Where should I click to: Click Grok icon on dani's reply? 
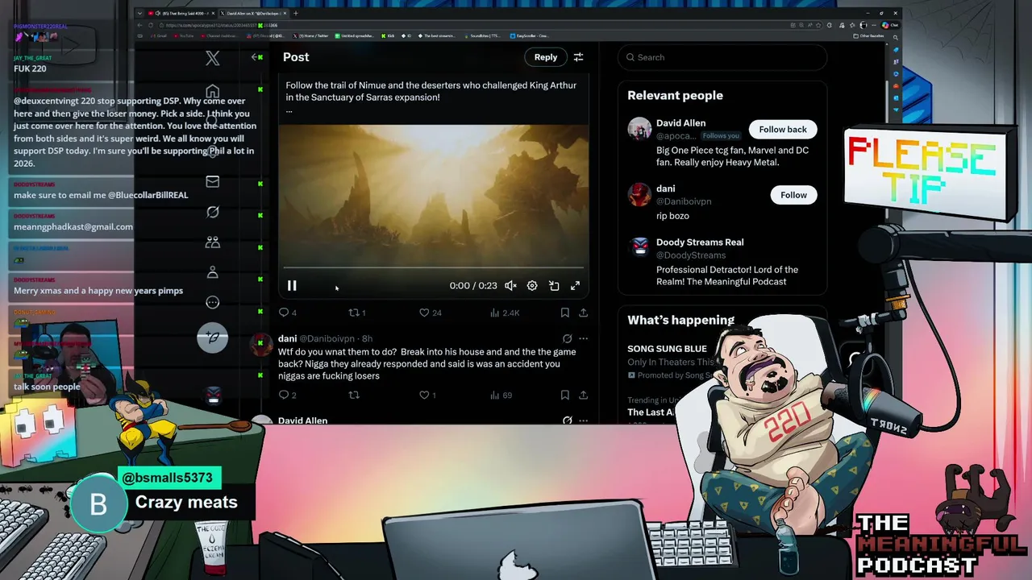pyautogui.click(x=567, y=338)
